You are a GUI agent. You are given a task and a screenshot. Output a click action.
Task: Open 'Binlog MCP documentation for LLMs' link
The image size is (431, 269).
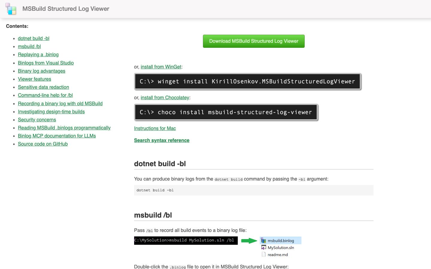(57, 136)
